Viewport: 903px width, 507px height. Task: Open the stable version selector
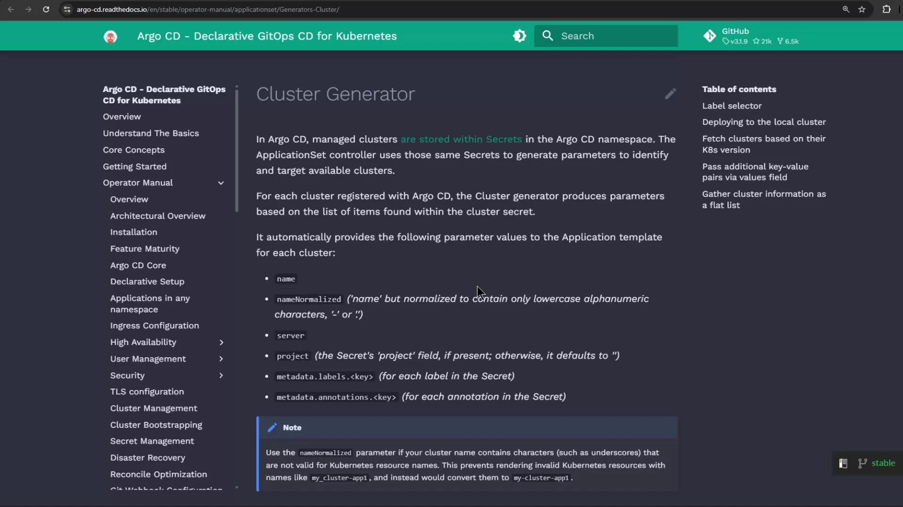883,463
